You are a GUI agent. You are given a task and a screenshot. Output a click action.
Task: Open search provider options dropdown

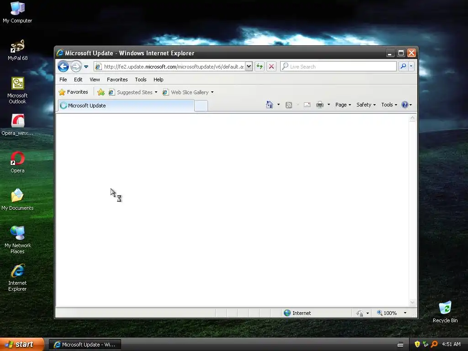411,66
